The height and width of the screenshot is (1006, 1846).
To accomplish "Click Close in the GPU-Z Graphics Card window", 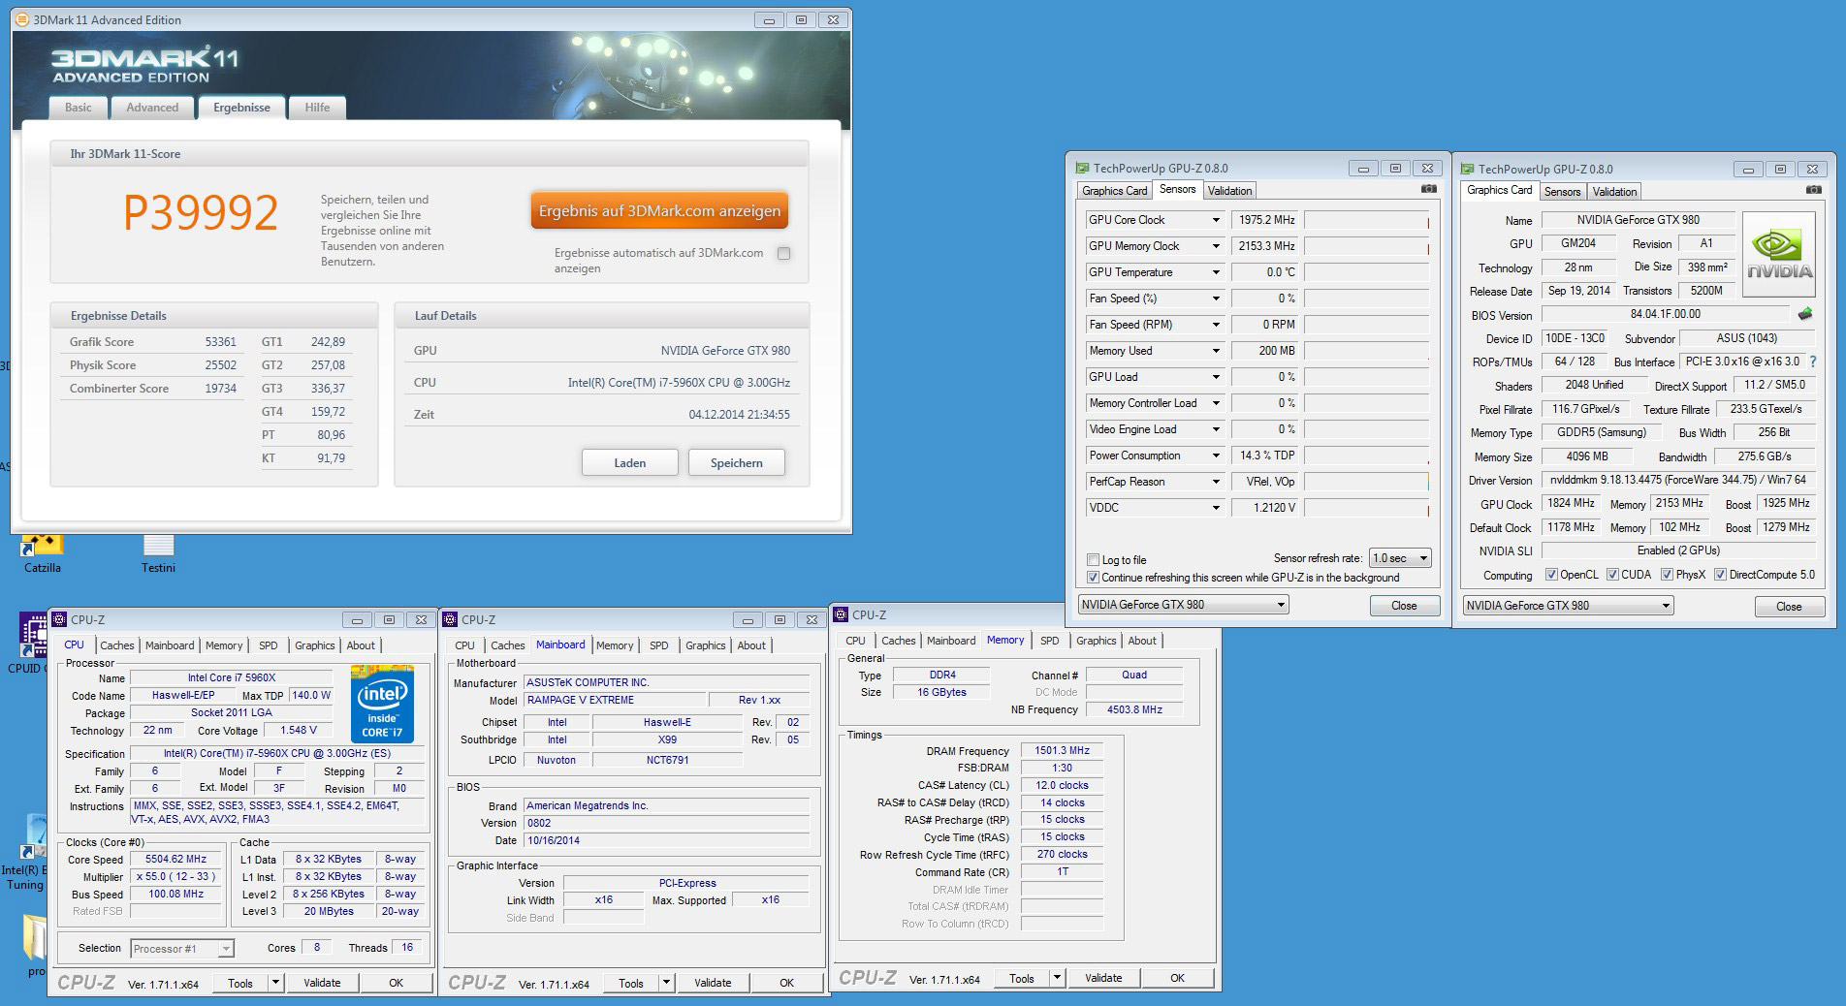I will point(1790,606).
